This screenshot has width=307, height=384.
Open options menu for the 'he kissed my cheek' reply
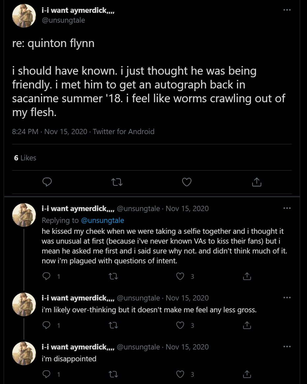(287, 208)
